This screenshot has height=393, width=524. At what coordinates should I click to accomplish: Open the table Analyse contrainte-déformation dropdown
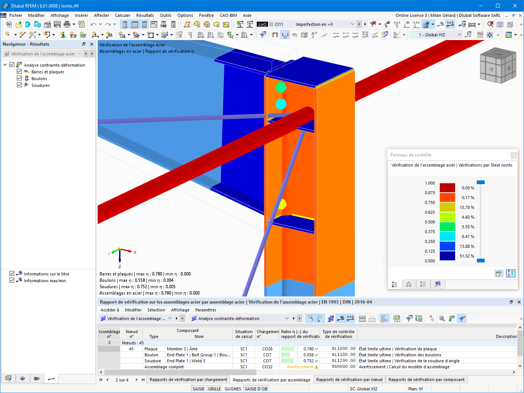[x=287, y=319]
